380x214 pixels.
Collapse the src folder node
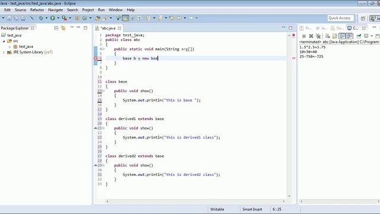click(x=4, y=41)
